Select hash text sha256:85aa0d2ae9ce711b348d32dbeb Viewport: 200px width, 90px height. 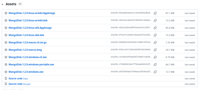(x=131, y=13)
